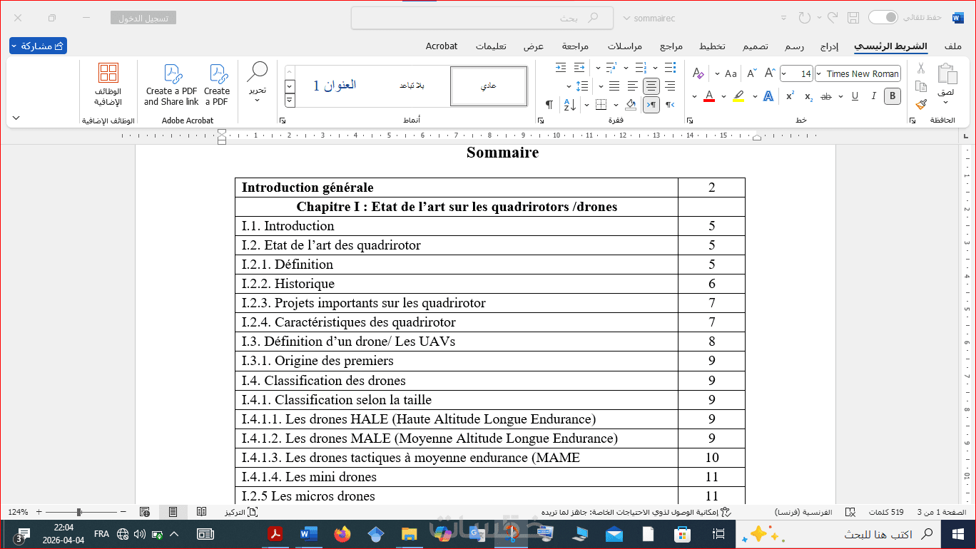Click the line spacing icon

pyautogui.click(x=582, y=86)
